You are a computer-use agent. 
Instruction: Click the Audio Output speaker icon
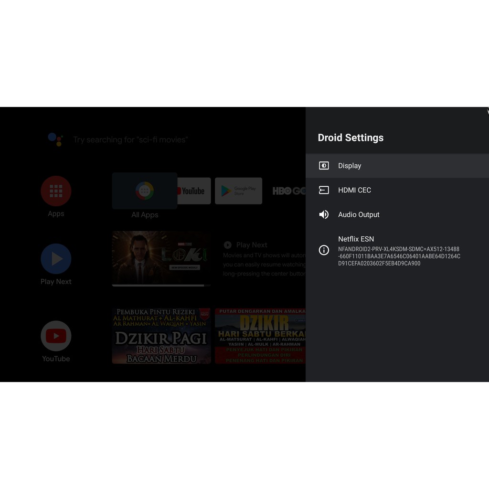point(324,214)
